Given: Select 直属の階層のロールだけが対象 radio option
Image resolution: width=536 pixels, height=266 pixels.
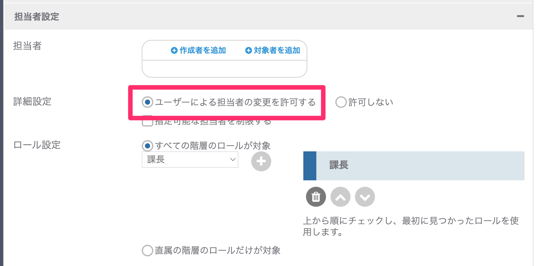Looking at the screenshot, I should click(x=148, y=251).
